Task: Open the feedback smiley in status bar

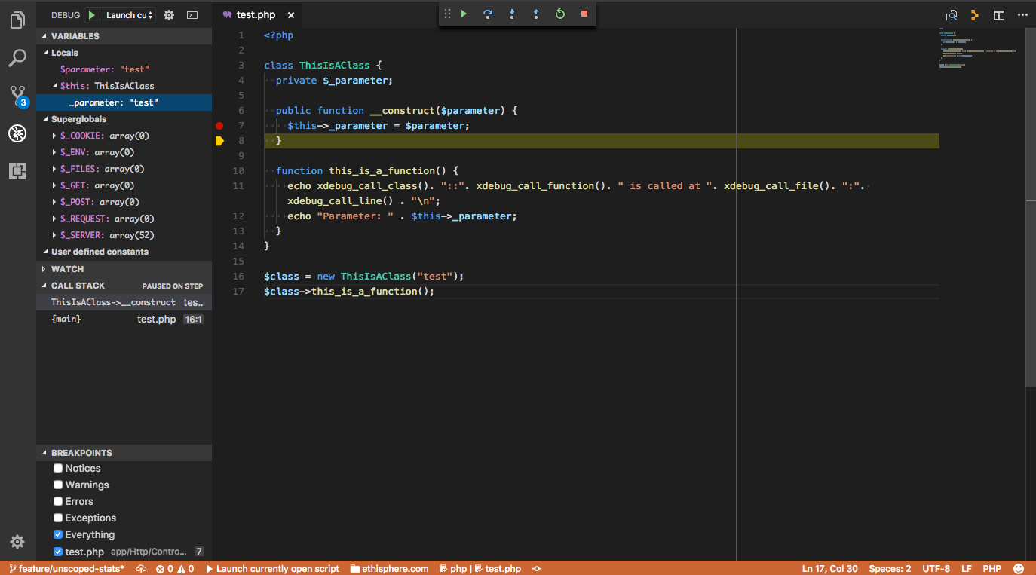Action: click(1019, 569)
